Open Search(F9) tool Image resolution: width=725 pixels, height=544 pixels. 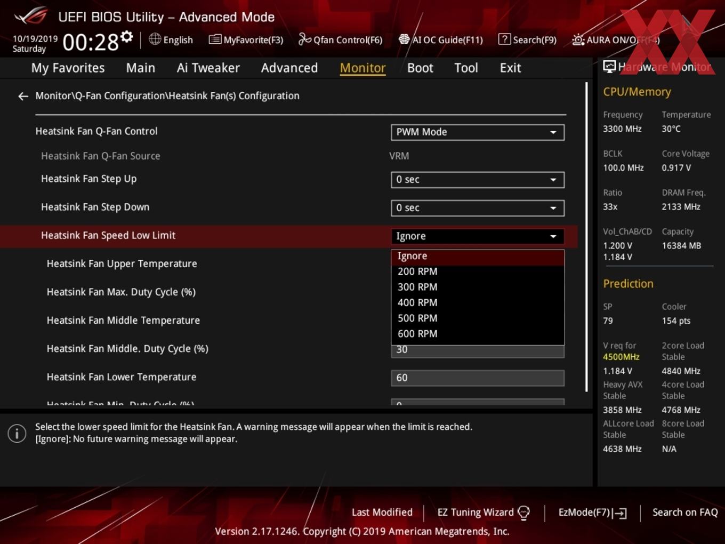pos(527,39)
